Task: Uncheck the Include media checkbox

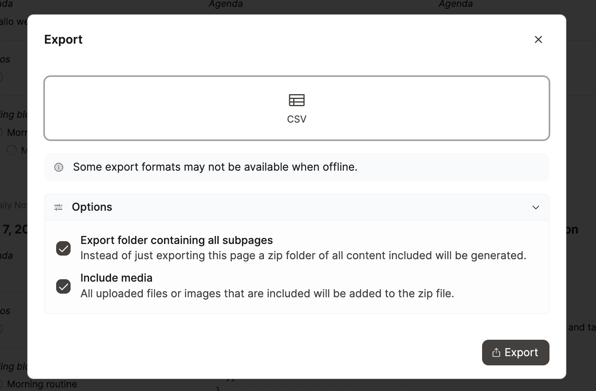Action: click(63, 286)
